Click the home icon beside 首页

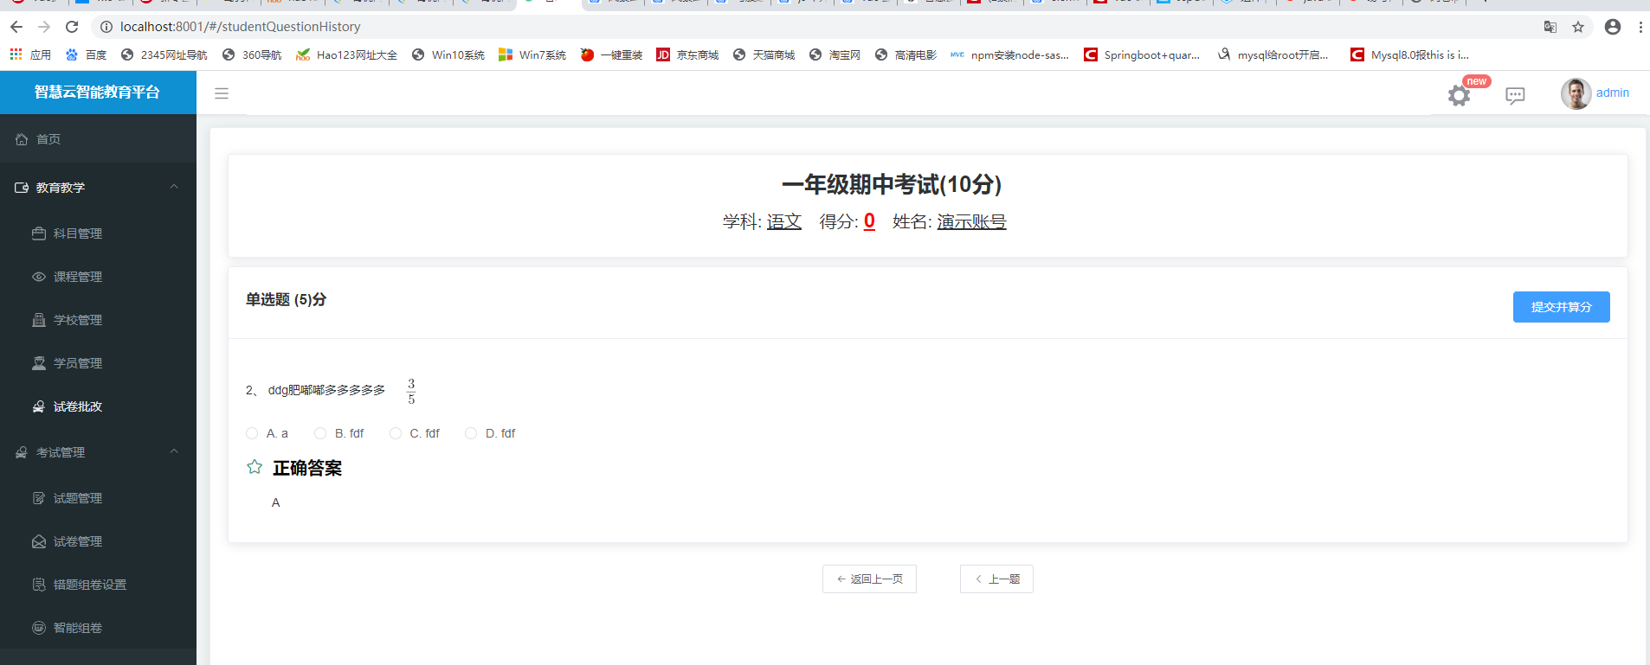[22, 138]
